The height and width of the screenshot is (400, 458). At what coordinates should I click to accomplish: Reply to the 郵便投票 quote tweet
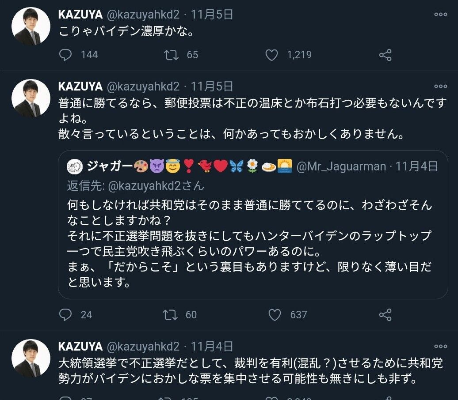click(x=66, y=314)
